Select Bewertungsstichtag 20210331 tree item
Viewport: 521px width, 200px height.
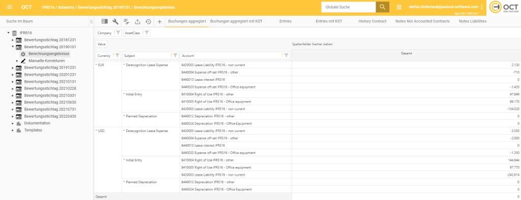tap(50, 95)
